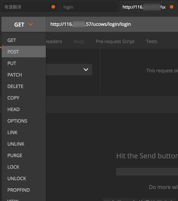The width and height of the screenshot is (178, 201).
Task: Choose PATCH request method
Action: (23, 75)
